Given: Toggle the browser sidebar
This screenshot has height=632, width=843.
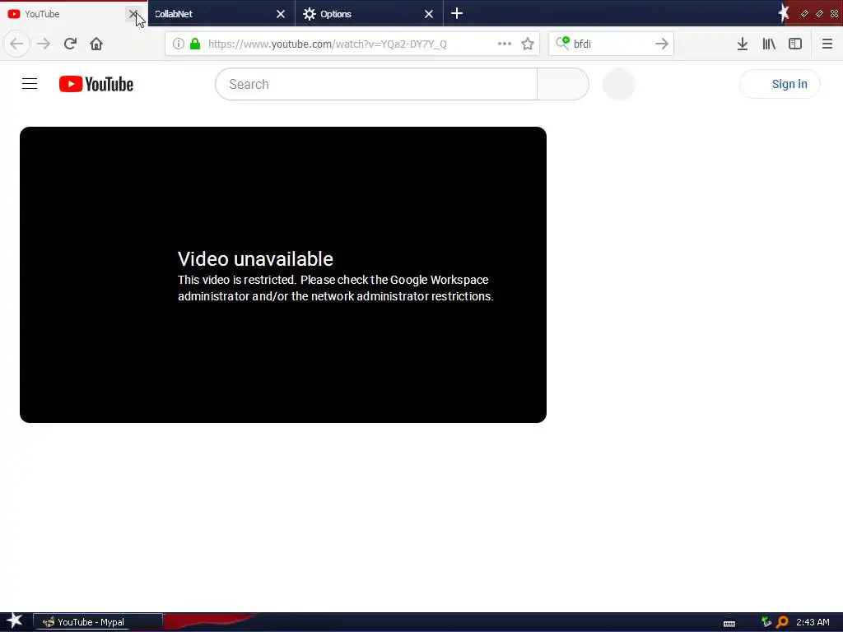Looking at the screenshot, I should [795, 44].
